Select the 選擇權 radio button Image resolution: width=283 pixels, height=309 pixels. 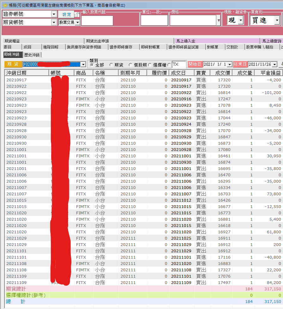pos(150,65)
